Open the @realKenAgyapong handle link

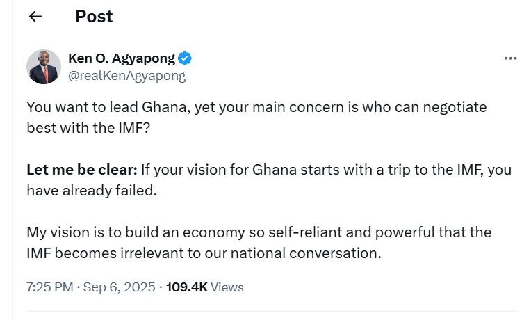126,76
